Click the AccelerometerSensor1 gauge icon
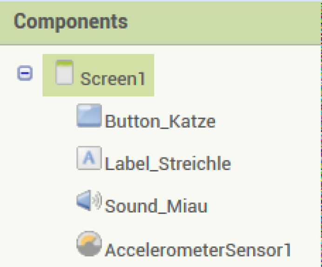This screenshot has width=322, height=267. click(x=89, y=244)
